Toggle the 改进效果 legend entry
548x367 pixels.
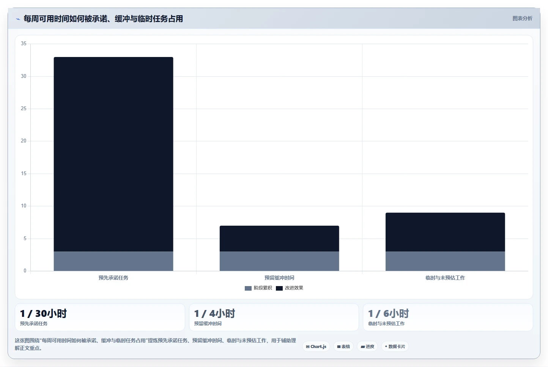(x=290, y=288)
